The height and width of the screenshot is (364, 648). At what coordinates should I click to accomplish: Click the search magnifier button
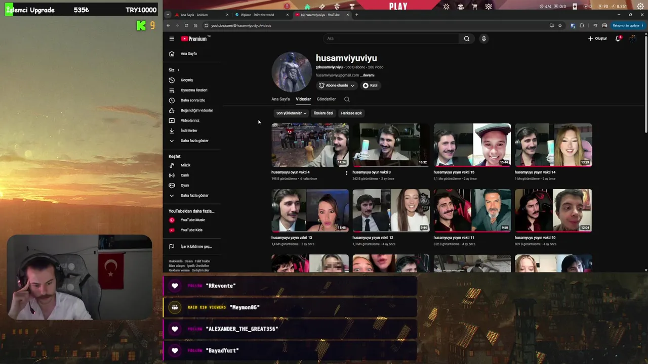pyautogui.click(x=467, y=38)
